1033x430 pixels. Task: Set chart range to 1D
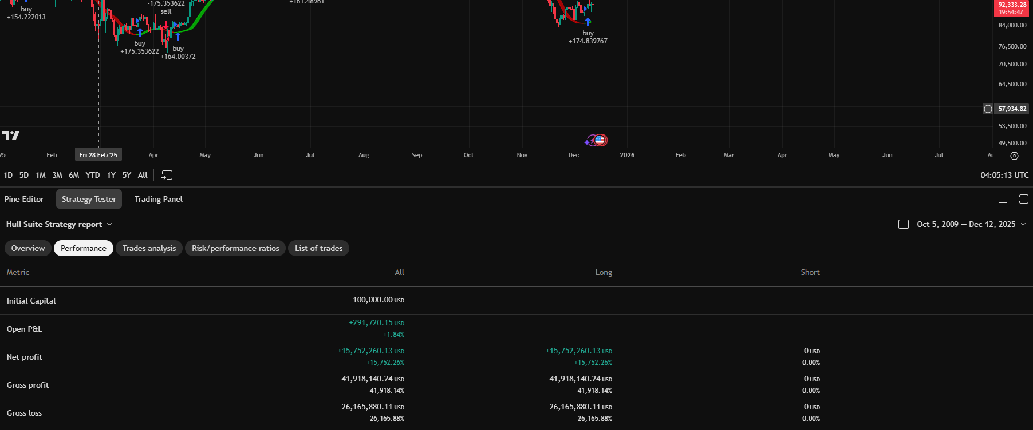pyautogui.click(x=8, y=175)
